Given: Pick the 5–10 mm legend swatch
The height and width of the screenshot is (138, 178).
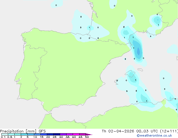Looking at the screenshot, I should [31, 134].
